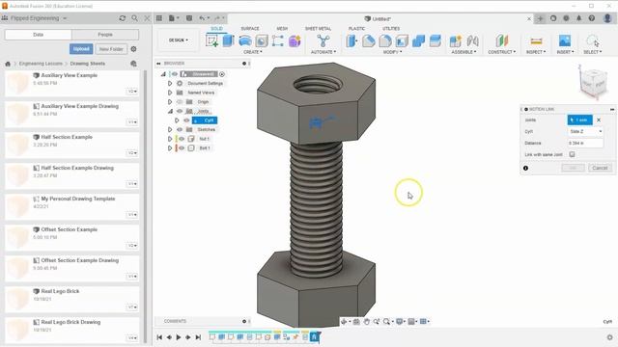Toggle visibility of the Sketches folder
Viewport: 618px width, 347px height.
click(180, 129)
